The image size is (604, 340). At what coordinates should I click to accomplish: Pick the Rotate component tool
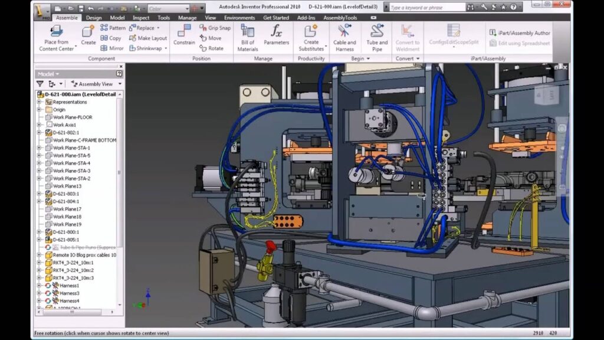212,48
